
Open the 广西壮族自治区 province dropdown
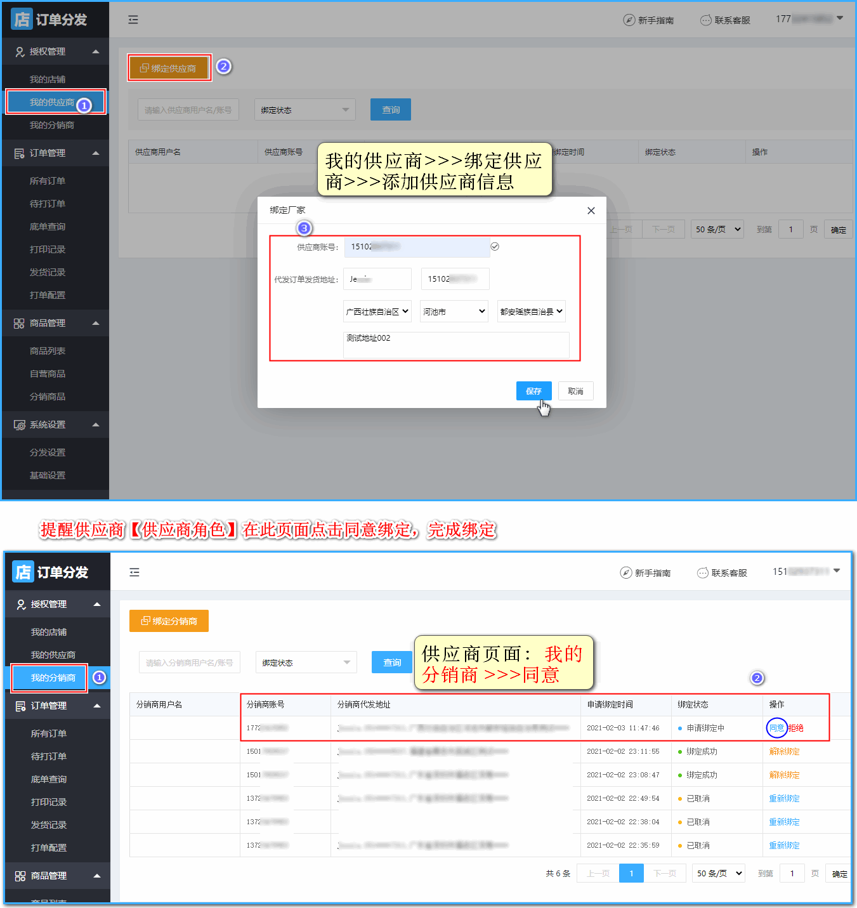(377, 312)
